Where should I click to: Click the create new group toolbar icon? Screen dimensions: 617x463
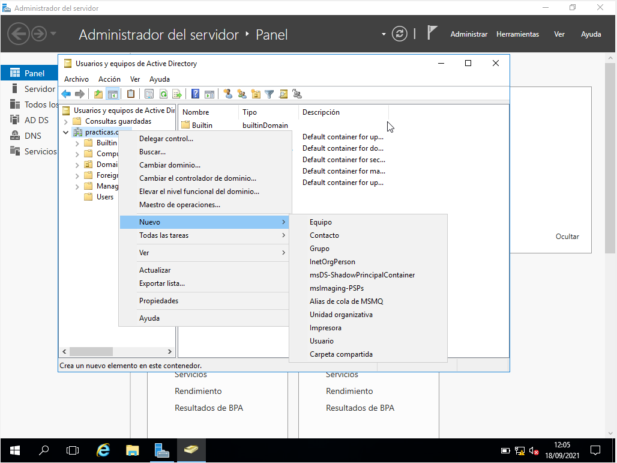(242, 94)
